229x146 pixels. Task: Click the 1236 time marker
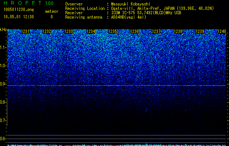tap(134, 31)
